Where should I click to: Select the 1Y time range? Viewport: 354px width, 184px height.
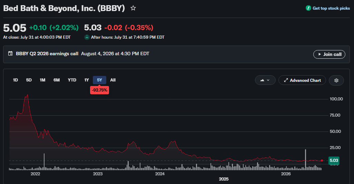point(87,80)
